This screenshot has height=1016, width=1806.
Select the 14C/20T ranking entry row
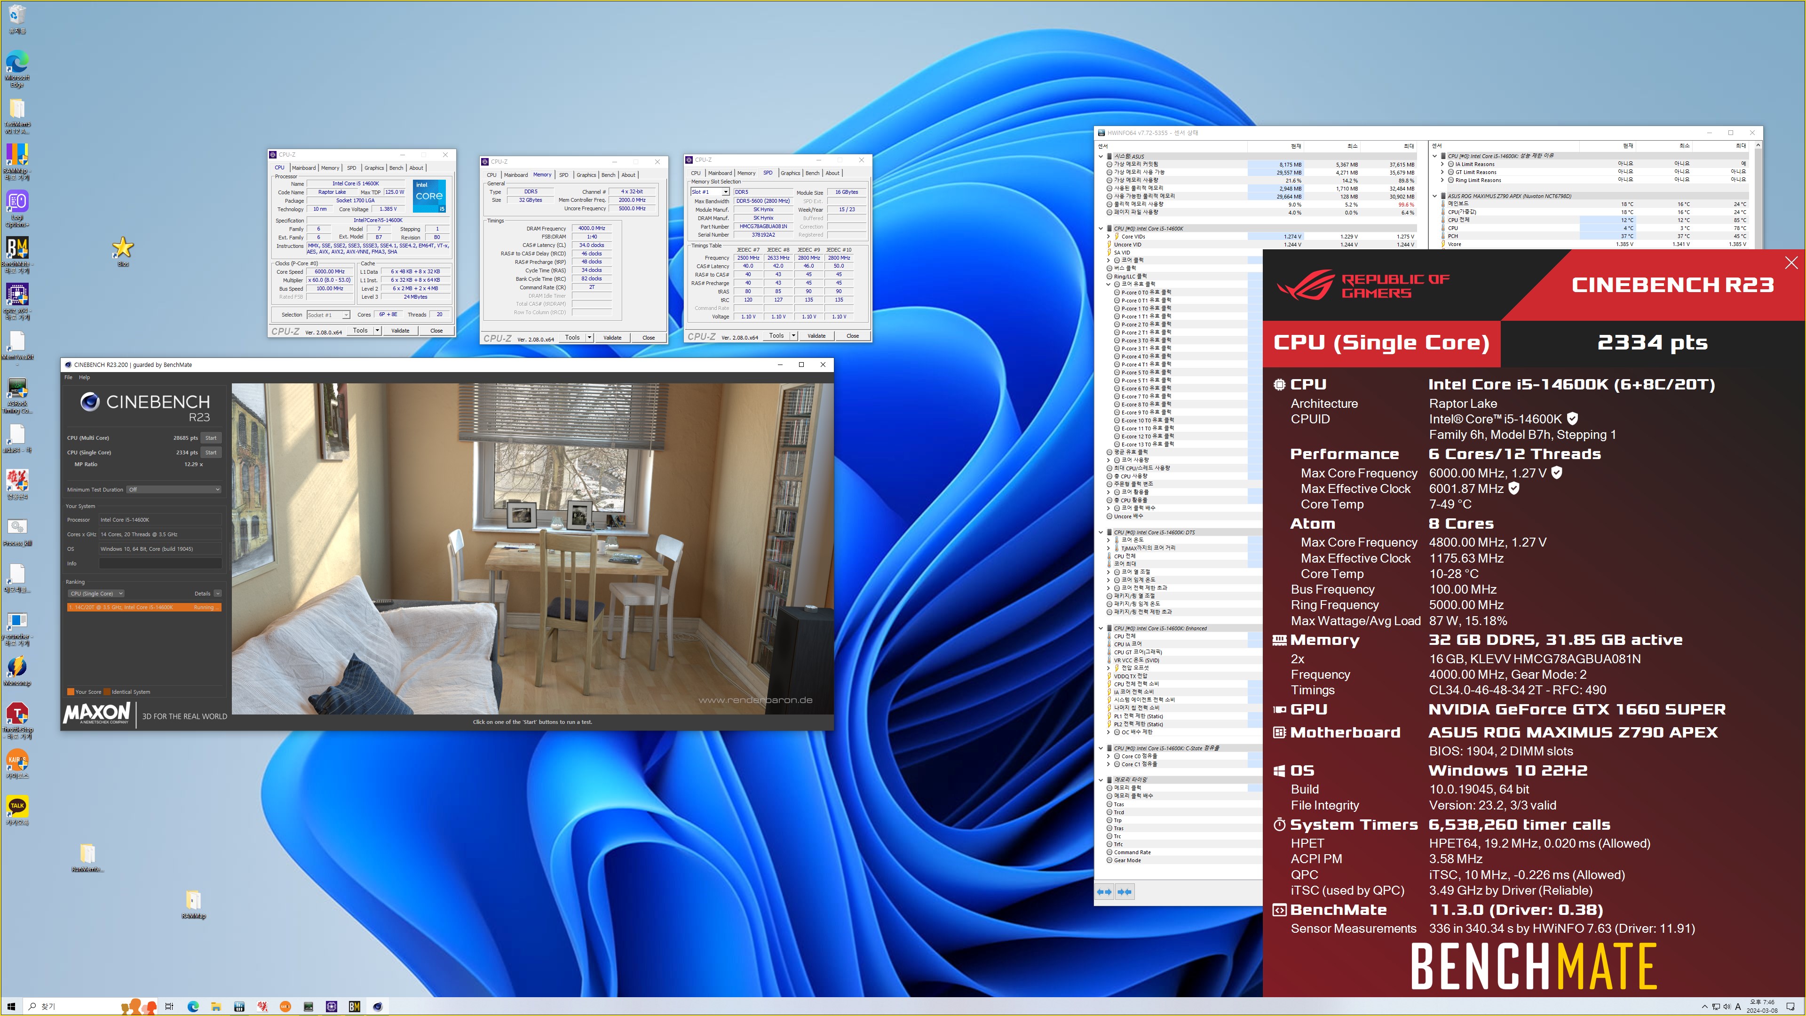click(x=144, y=607)
